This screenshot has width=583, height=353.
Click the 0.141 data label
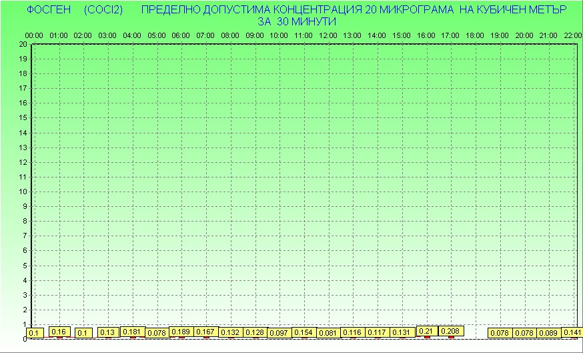point(572,332)
